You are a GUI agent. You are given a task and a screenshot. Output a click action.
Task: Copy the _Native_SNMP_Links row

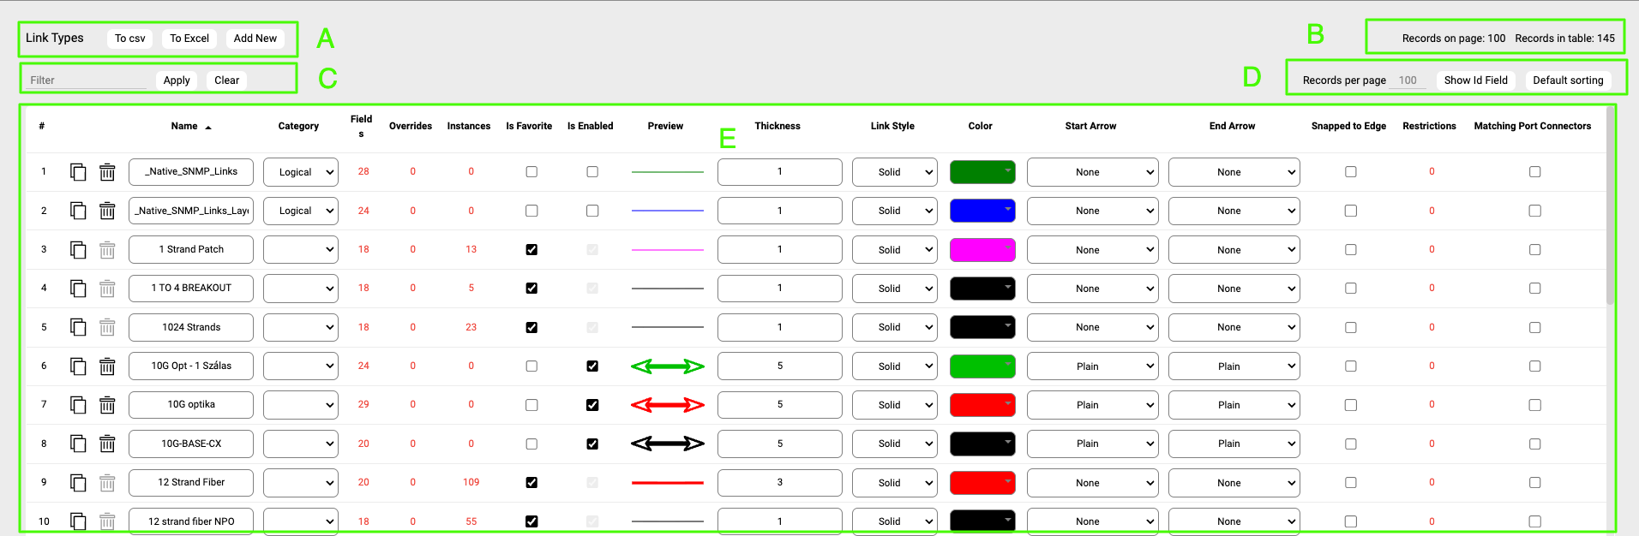[x=78, y=172]
